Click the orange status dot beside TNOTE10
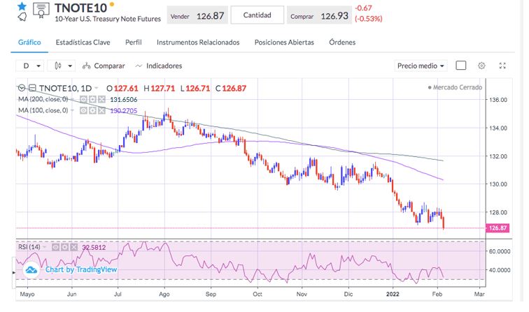The image size is (529, 312). 112,4
